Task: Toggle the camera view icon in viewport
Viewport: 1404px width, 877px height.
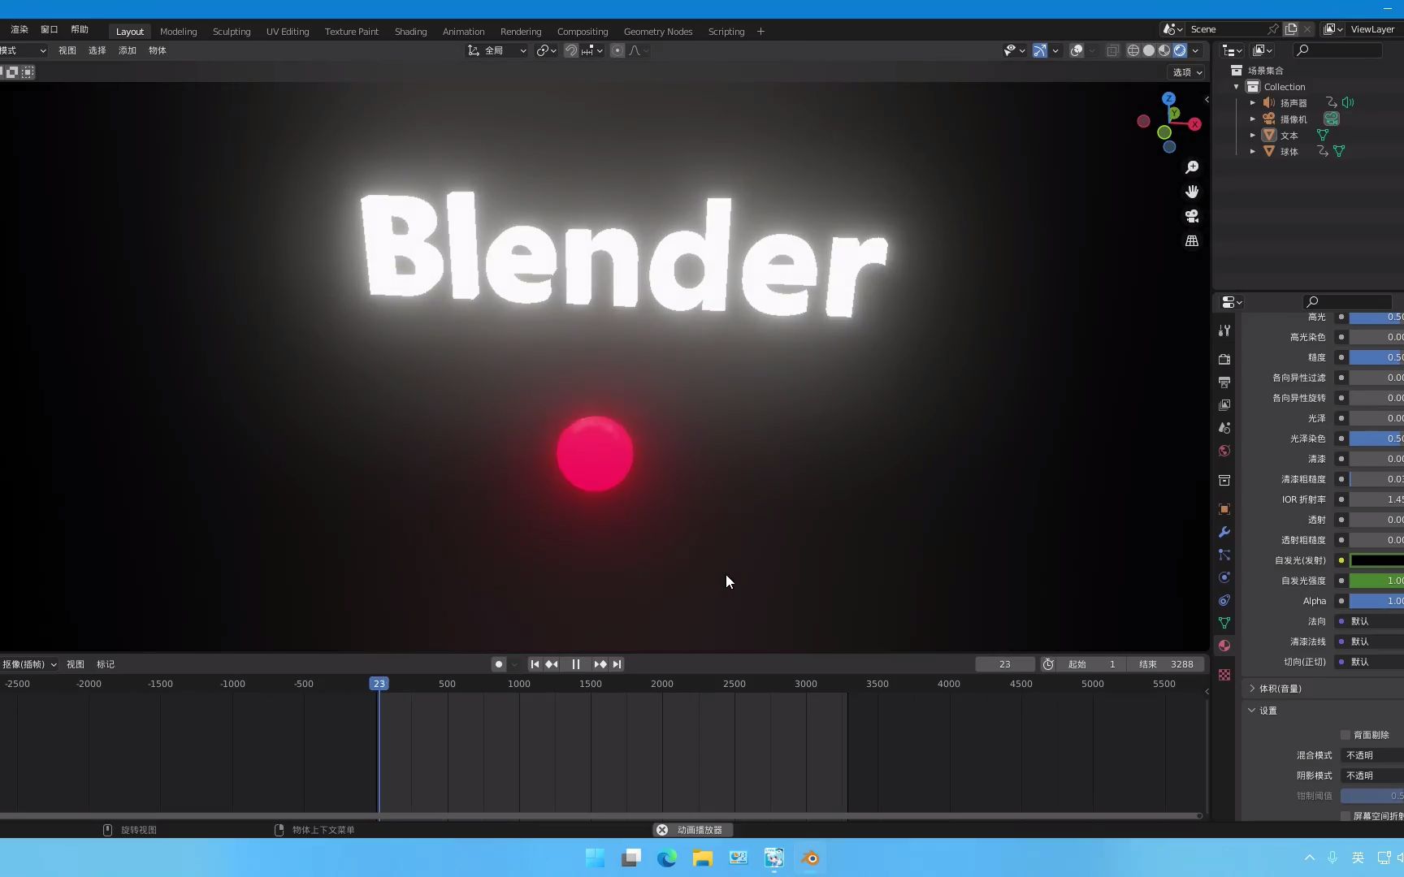Action: click(1192, 216)
